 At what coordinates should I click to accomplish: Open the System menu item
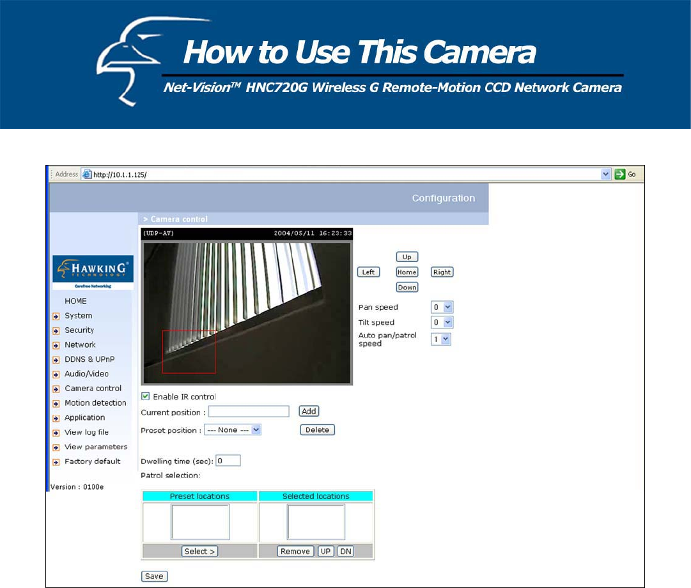[79, 316]
